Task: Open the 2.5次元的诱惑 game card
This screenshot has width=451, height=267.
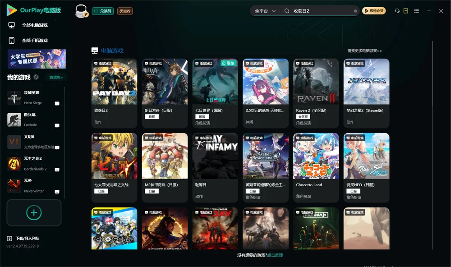Action: click(266, 93)
